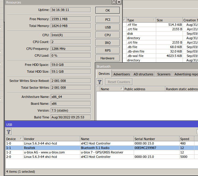Click the 4 items status bar text

20,172
